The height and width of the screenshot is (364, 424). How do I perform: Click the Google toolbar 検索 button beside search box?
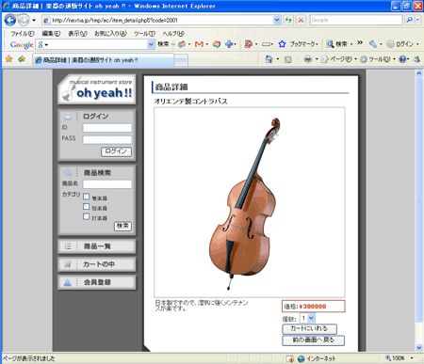tap(163, 44)
